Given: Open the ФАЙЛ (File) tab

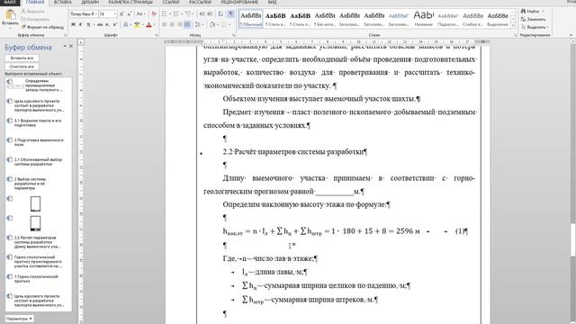Looking at the screenshot, I should click(x=10, y=2).
